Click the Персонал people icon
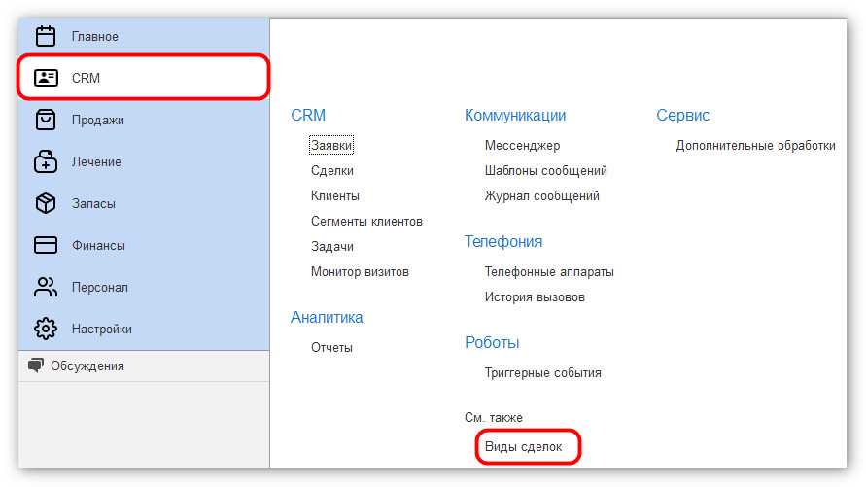Screen dimensions: 866x487 (46, 287)
